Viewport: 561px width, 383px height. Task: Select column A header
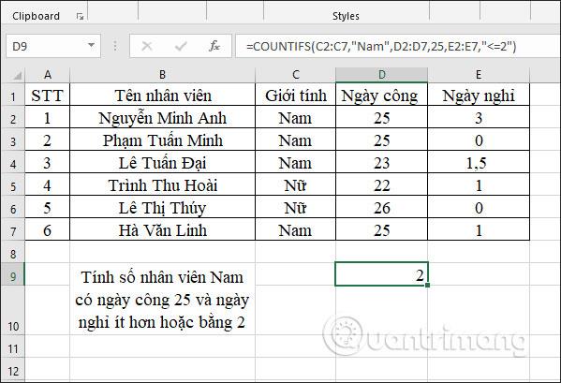click(47, 75)
